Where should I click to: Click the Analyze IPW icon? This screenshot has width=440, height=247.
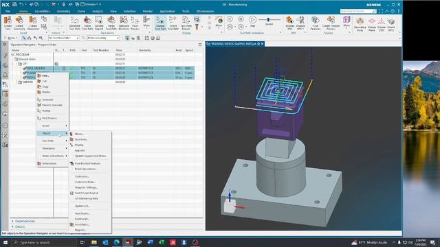(300, 23)
